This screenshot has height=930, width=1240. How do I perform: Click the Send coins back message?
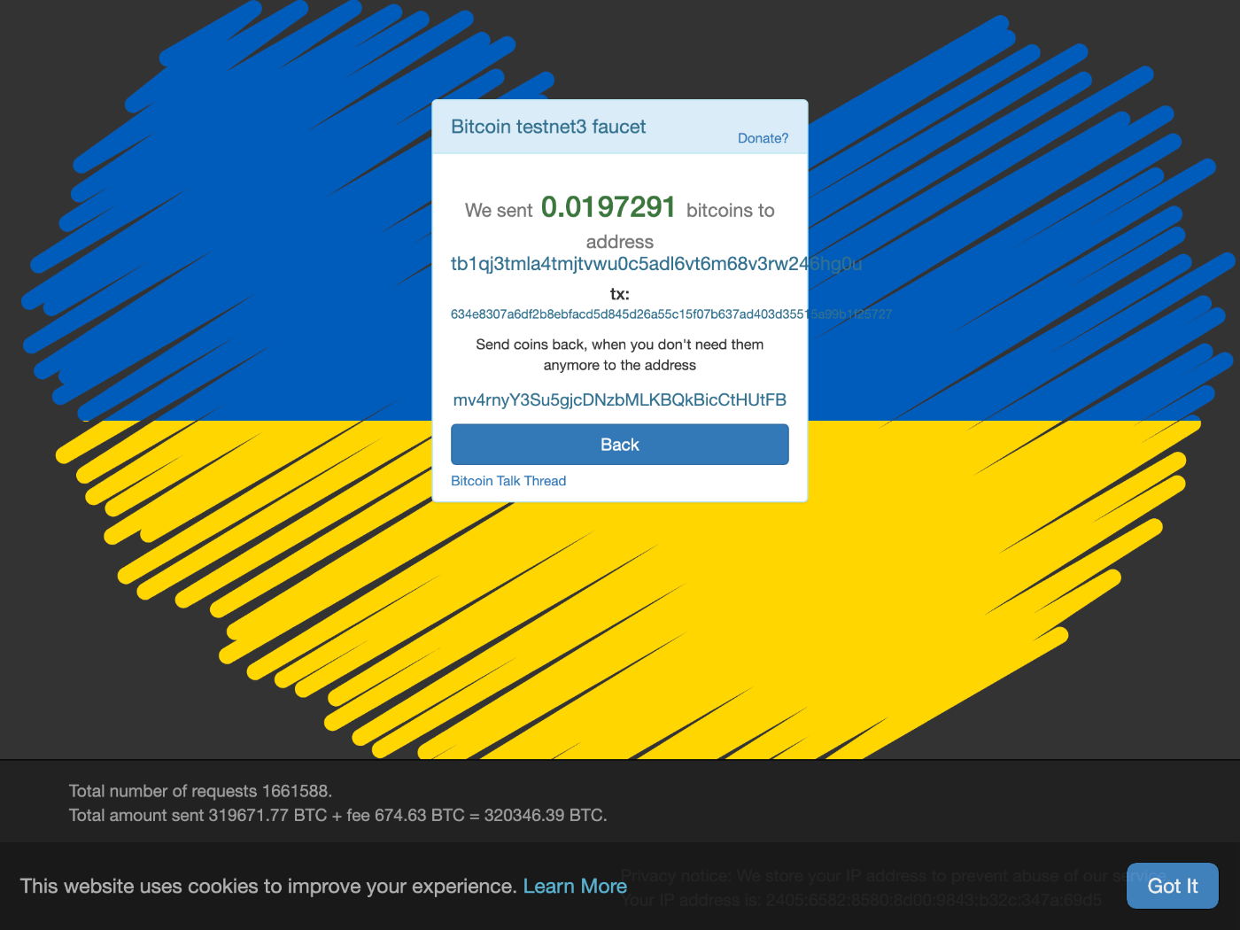pos(620,355)
